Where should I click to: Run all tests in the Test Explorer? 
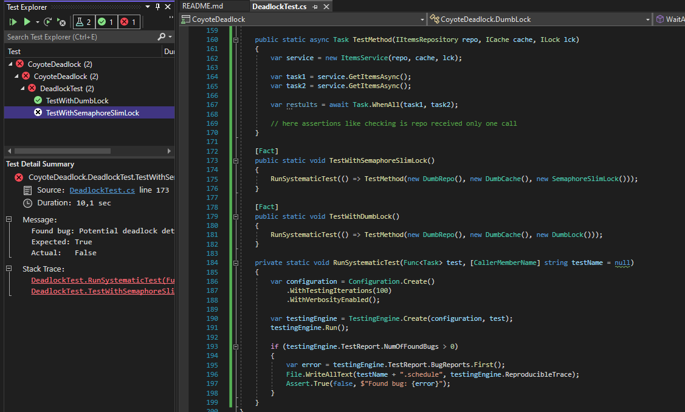tap(13, 21)
